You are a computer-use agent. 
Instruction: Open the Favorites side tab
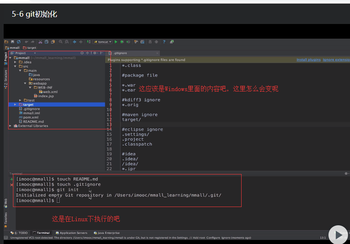6,220
